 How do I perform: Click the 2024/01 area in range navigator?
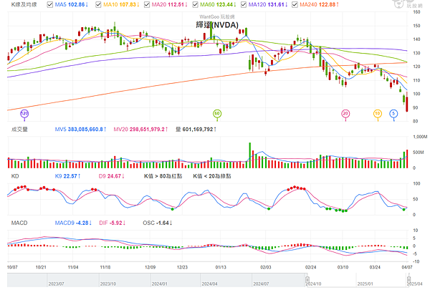[160, 284]
